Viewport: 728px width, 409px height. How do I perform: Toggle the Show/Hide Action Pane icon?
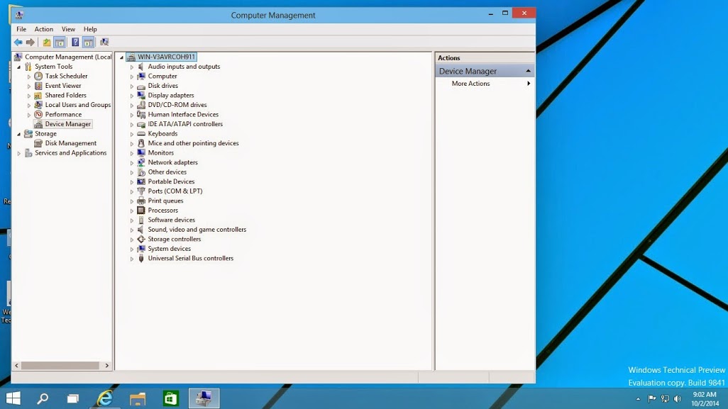point(88,43)
